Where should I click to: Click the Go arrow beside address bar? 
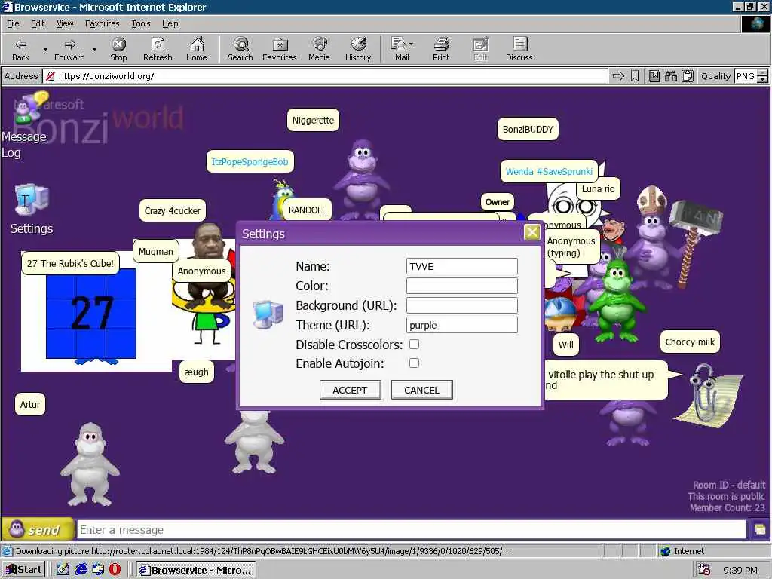coord(618,76)
